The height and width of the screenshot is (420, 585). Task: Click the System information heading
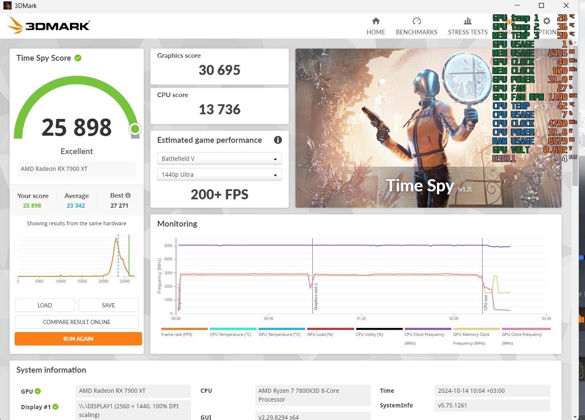point(51,370)
